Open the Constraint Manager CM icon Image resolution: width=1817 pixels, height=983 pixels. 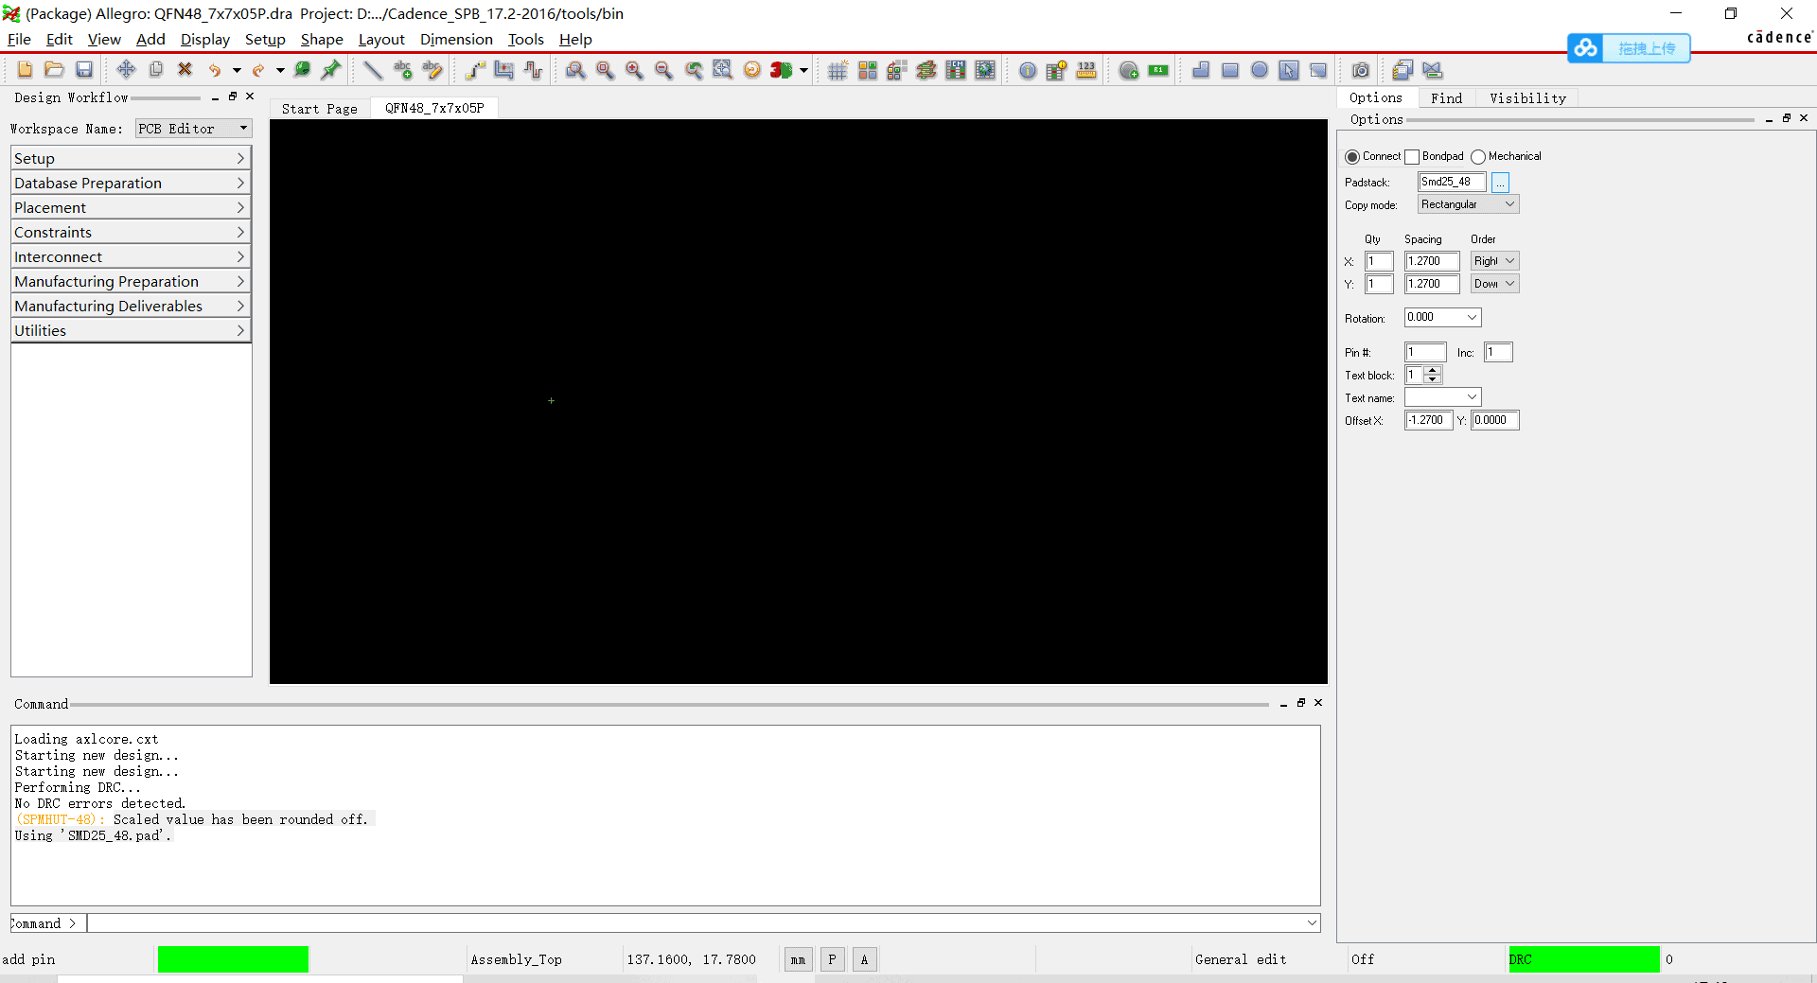956,70
